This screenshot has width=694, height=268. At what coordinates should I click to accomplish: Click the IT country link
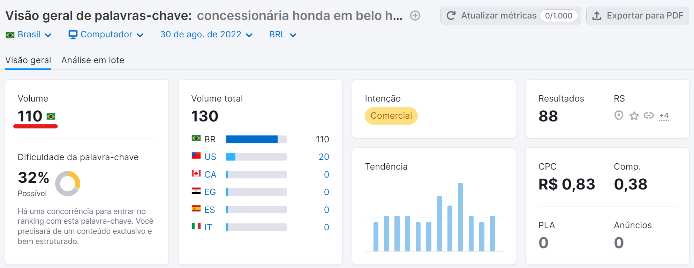coord(208,227)
